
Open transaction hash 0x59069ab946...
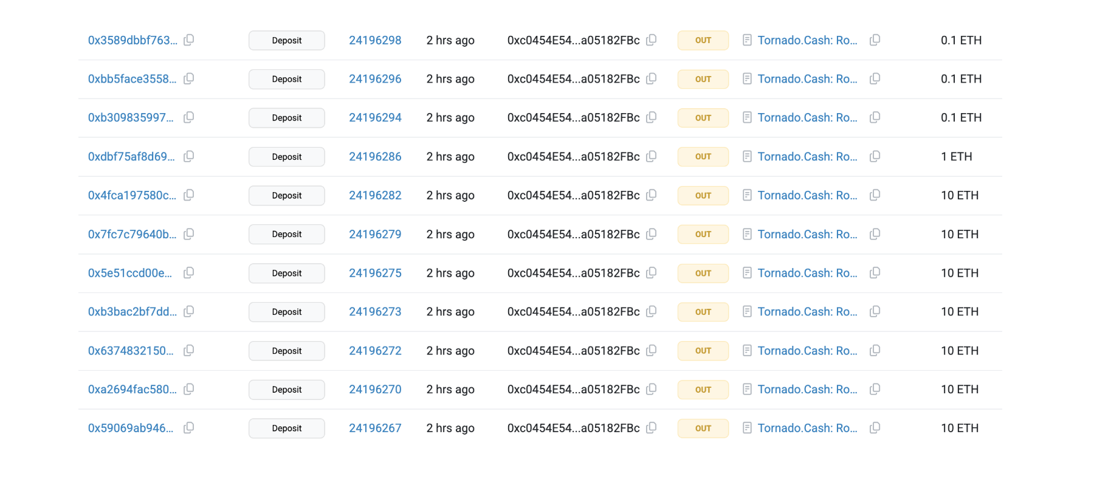132,428
